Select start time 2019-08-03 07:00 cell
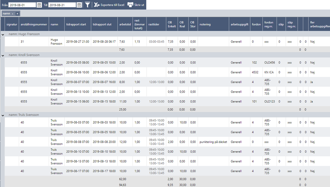The width and height of the screenshot is (330, 187). point(78,122)
